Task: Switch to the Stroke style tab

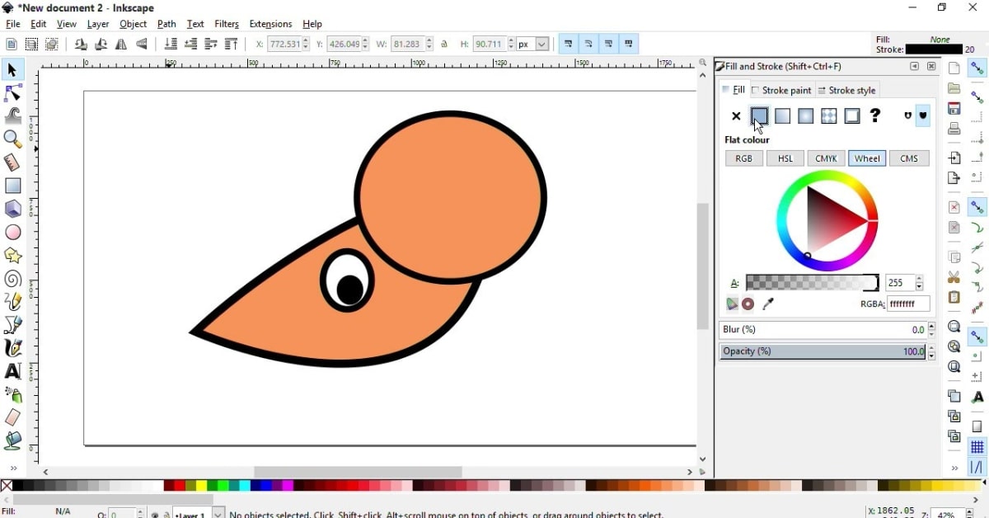Action: 847,90
